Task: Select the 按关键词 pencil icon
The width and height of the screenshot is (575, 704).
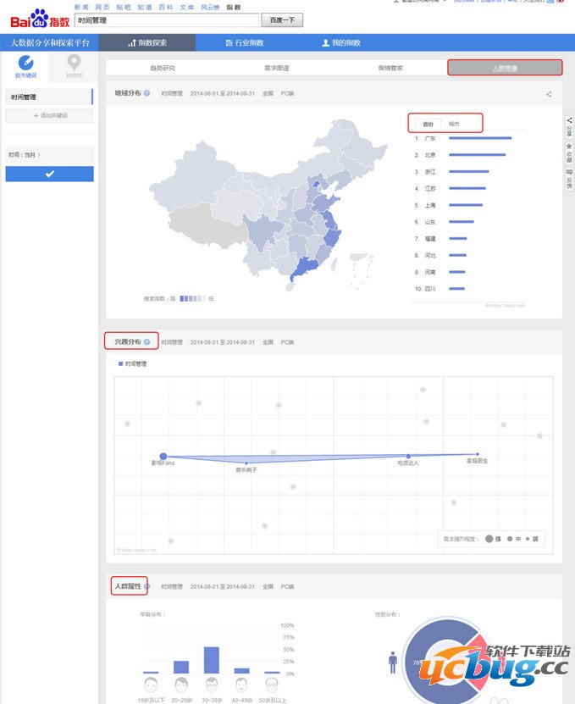Action: coord(25,64)
